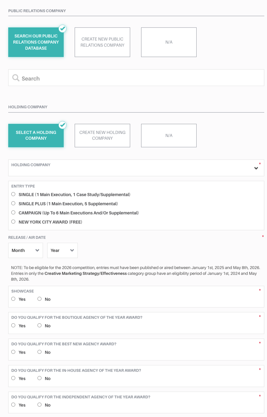Choose Select a Holding Company option
Viewport: 267px width, 417px height.
[x=36, y=135]
